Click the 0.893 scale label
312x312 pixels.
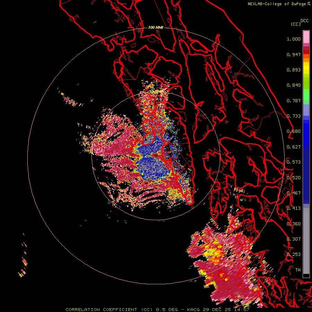294,70
